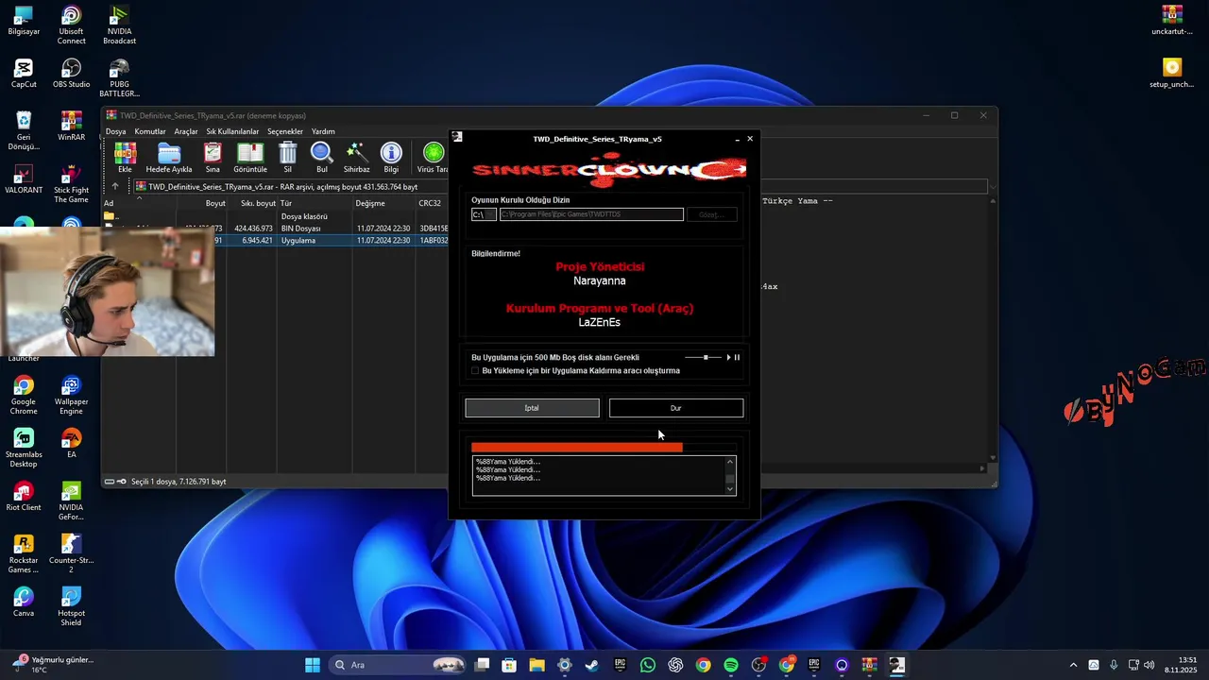This screenshot has width=1209, height=680.
Task: Open the Windows Start button
Action: click(x=313, y=665)
